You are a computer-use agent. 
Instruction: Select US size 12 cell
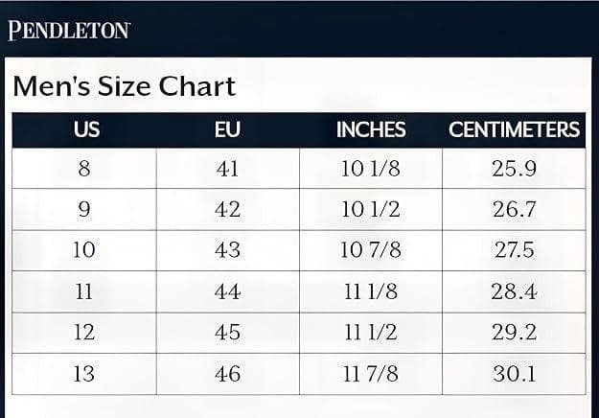tap(84, 333)
